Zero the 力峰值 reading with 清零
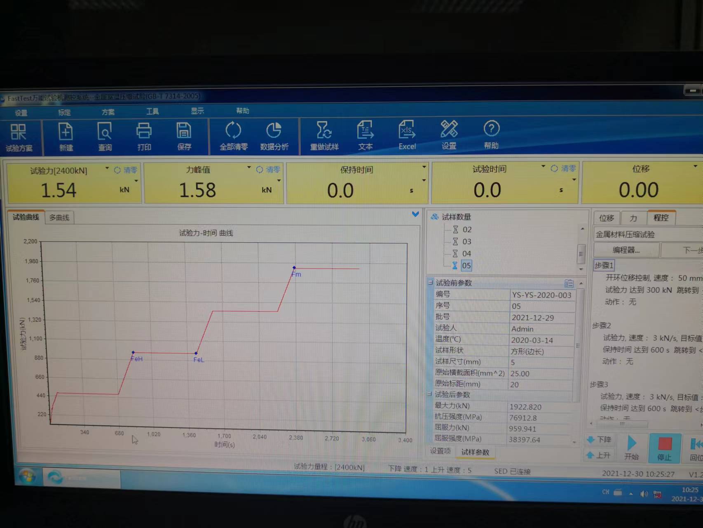Image resolution: width=703 pixels, height=528 pixels. [268, 170]
